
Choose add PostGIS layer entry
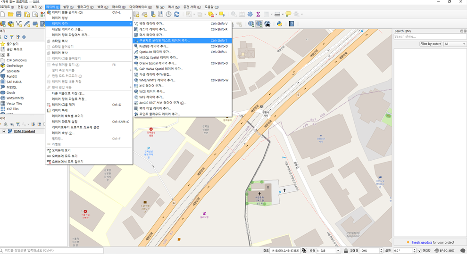(x=182, y=46)
